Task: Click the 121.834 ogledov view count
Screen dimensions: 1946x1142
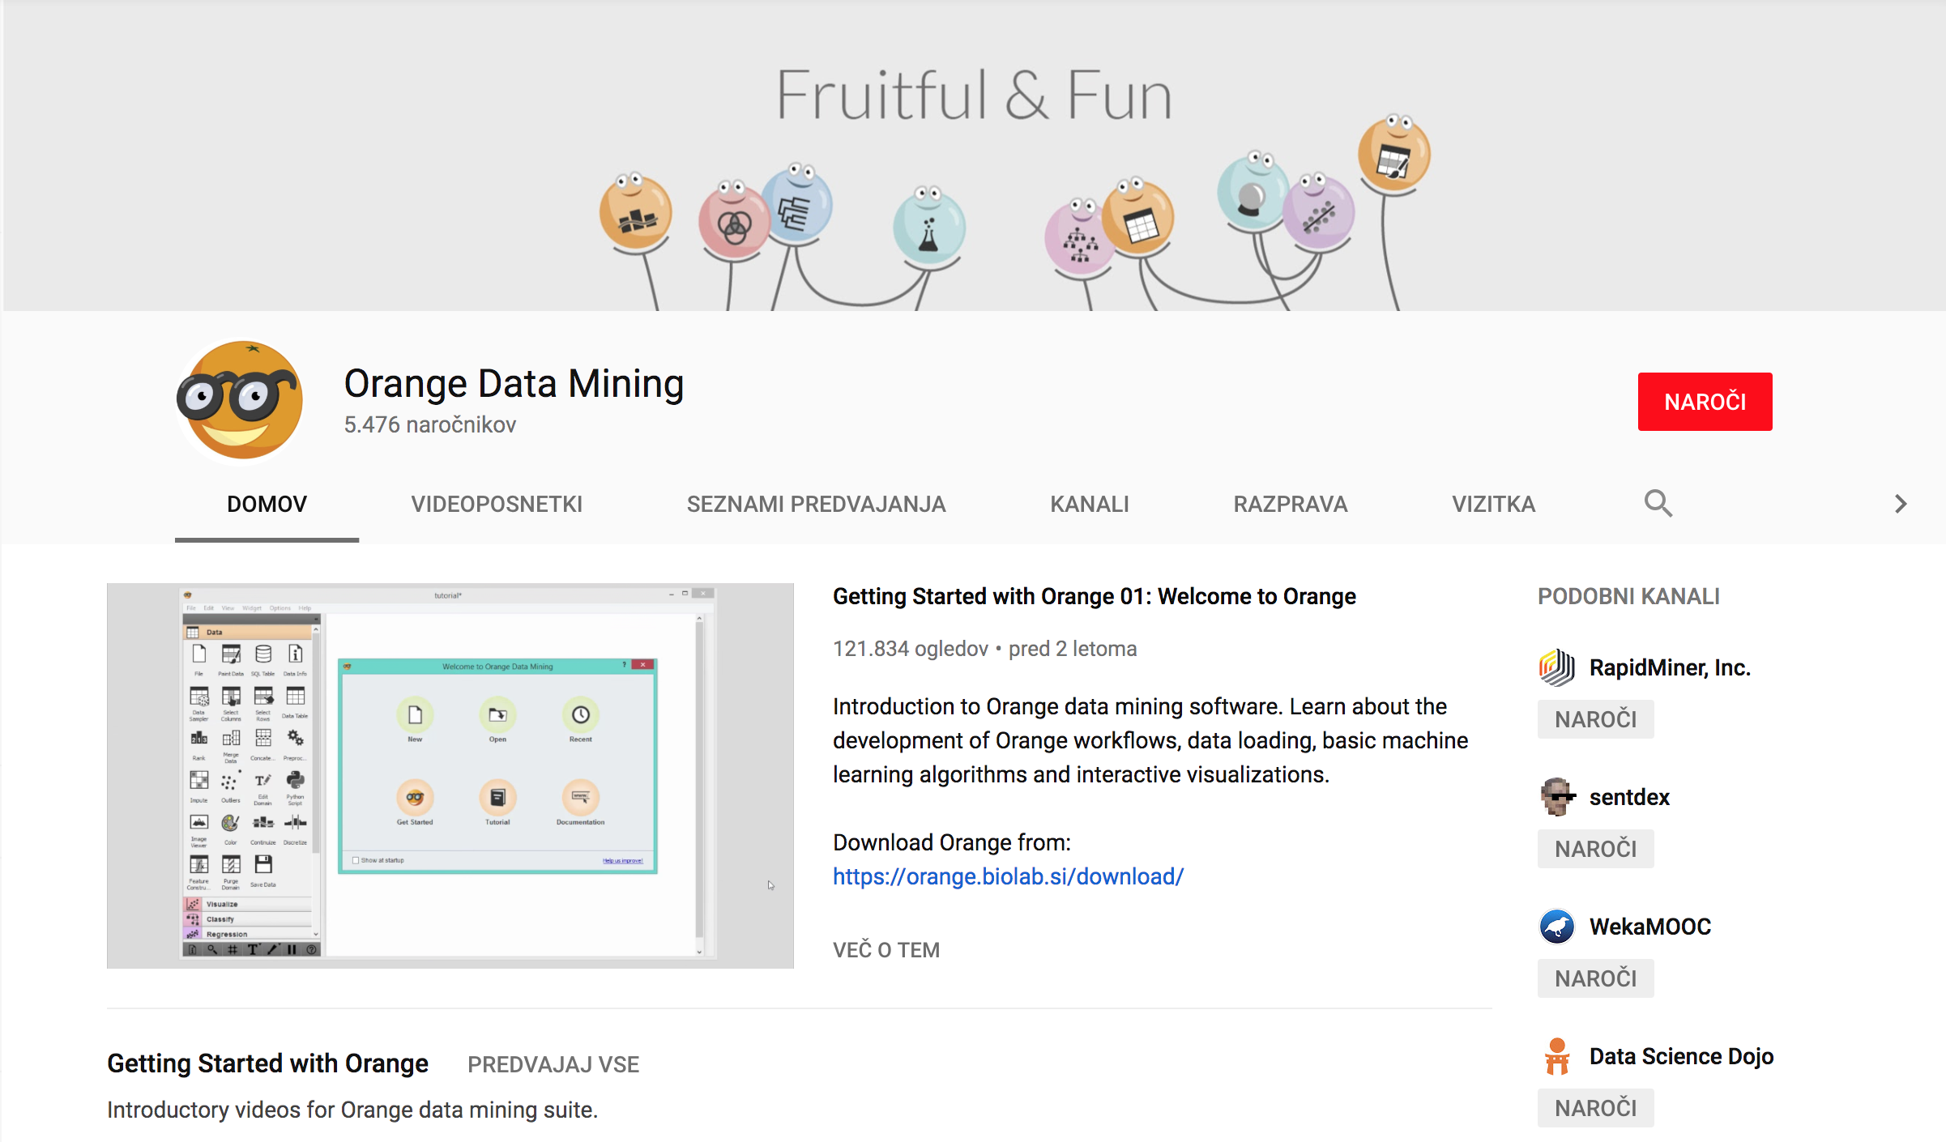Action: pos(911,649)
